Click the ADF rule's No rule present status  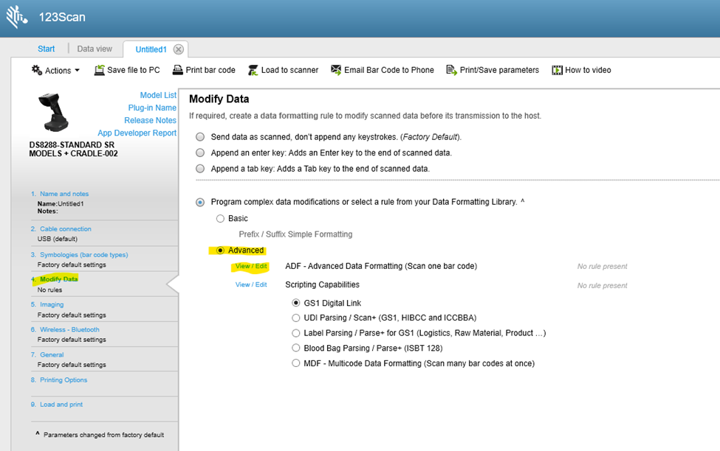[x=602, y=266]
